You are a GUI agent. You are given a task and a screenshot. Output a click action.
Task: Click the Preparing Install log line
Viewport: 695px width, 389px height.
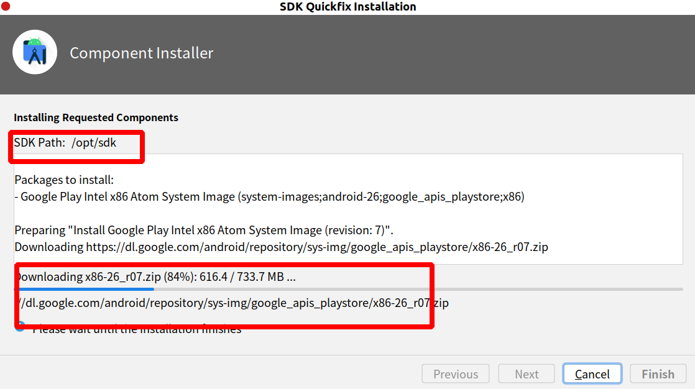(203, 230)
